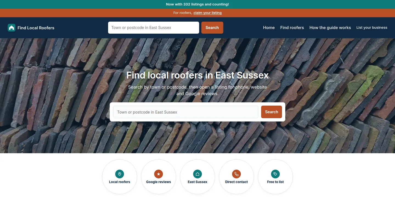Go to How the guide works
Screen dimensions: 395x197
330,28
